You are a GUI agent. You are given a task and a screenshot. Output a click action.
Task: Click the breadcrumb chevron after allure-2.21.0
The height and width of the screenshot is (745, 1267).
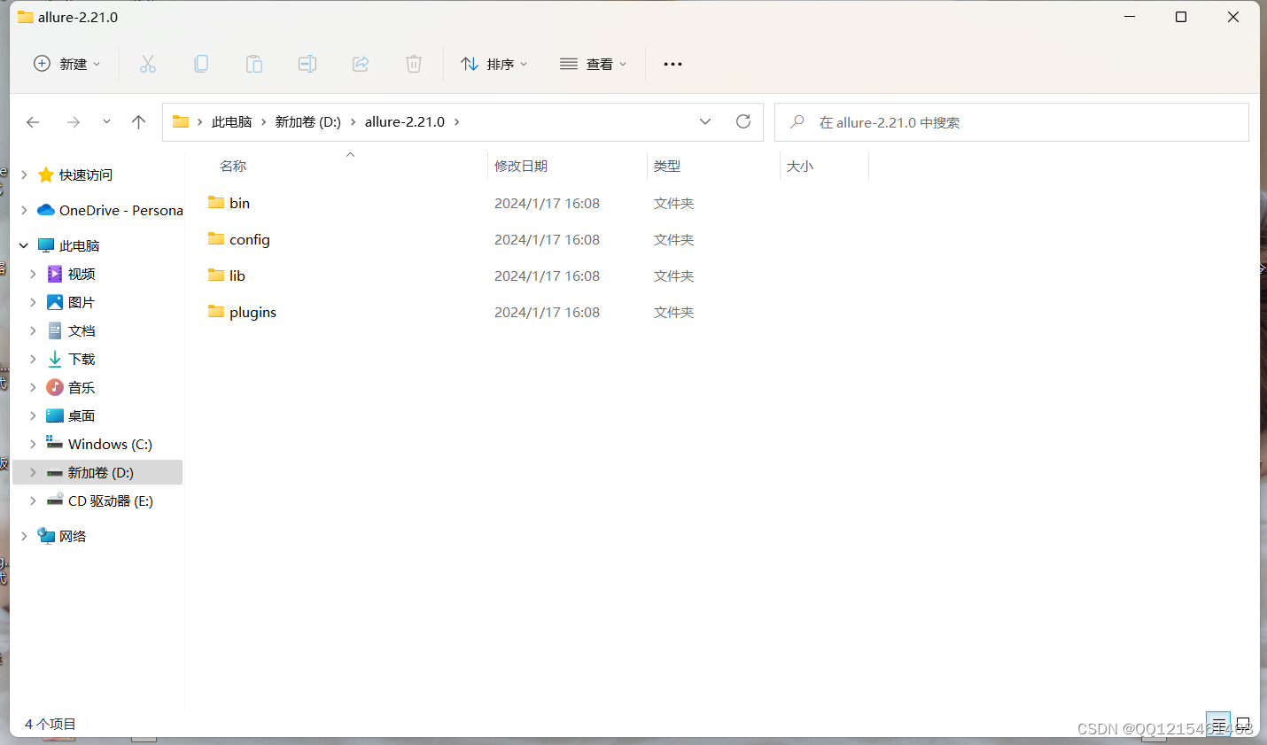pyautogui.click(x=457, y=122)
